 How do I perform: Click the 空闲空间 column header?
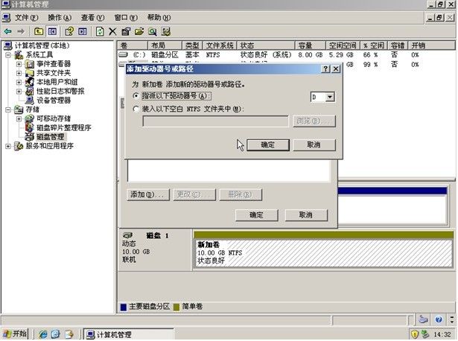tap(343, 45)
